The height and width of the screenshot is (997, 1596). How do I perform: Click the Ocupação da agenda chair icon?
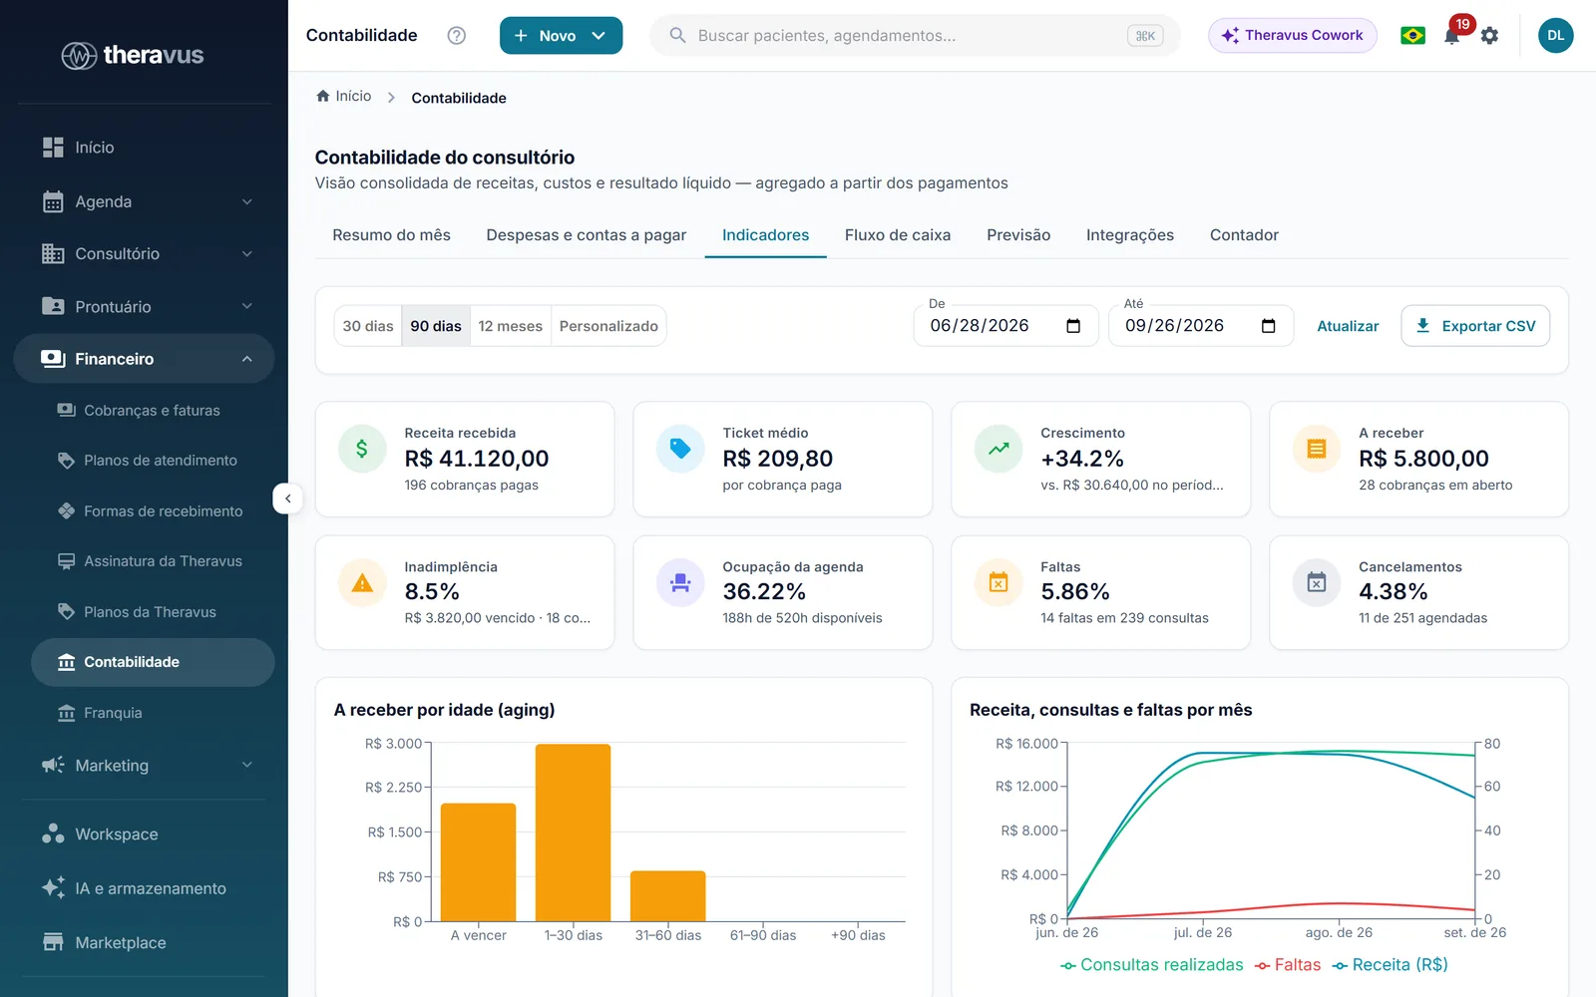point(680,582)
